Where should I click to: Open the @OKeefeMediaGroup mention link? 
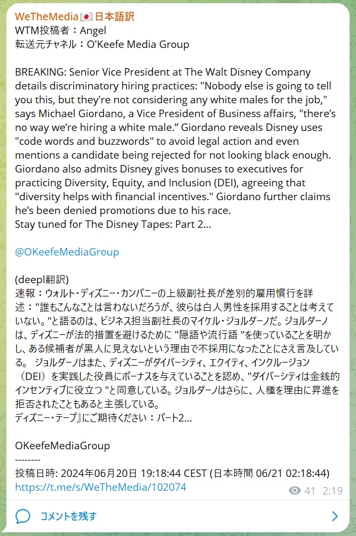tap(67, 252)
